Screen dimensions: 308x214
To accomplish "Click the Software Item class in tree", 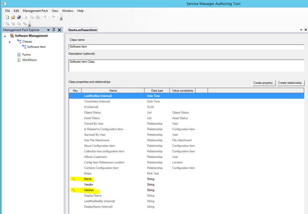I will point(36,47).
